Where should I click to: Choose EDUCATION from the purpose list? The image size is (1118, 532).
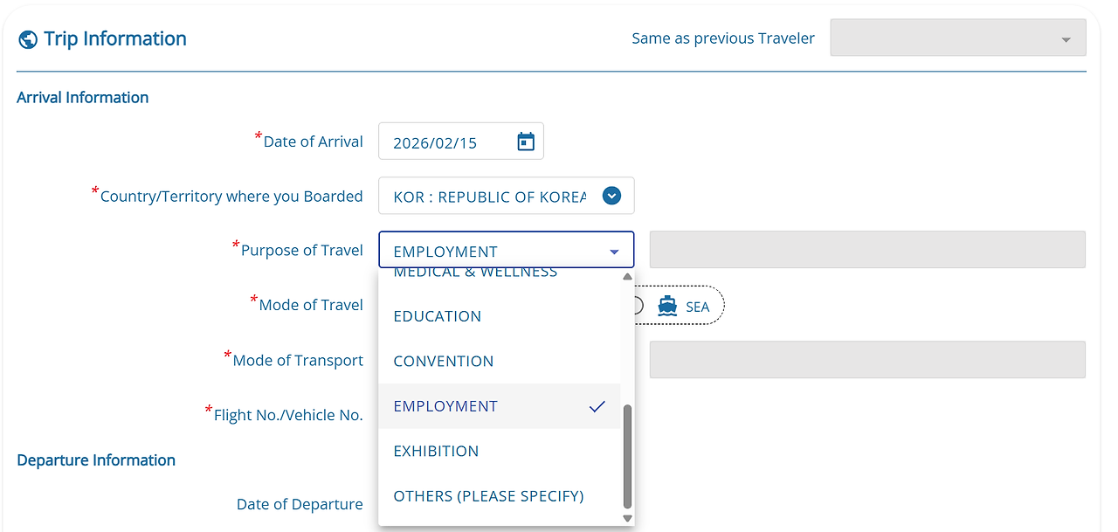tap(438, 316)
